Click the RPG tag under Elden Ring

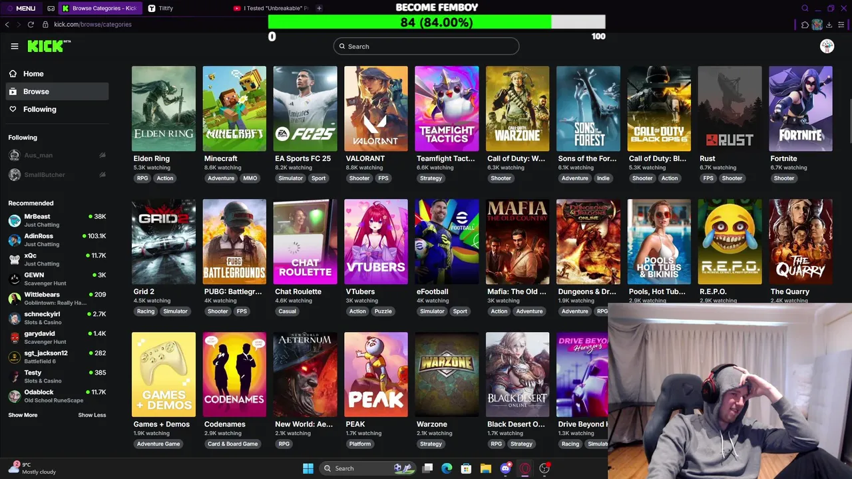click(x=142, y=178)
